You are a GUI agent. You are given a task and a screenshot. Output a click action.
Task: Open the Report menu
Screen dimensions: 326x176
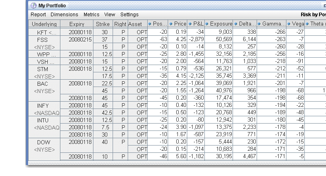click(x=38, y=15)
